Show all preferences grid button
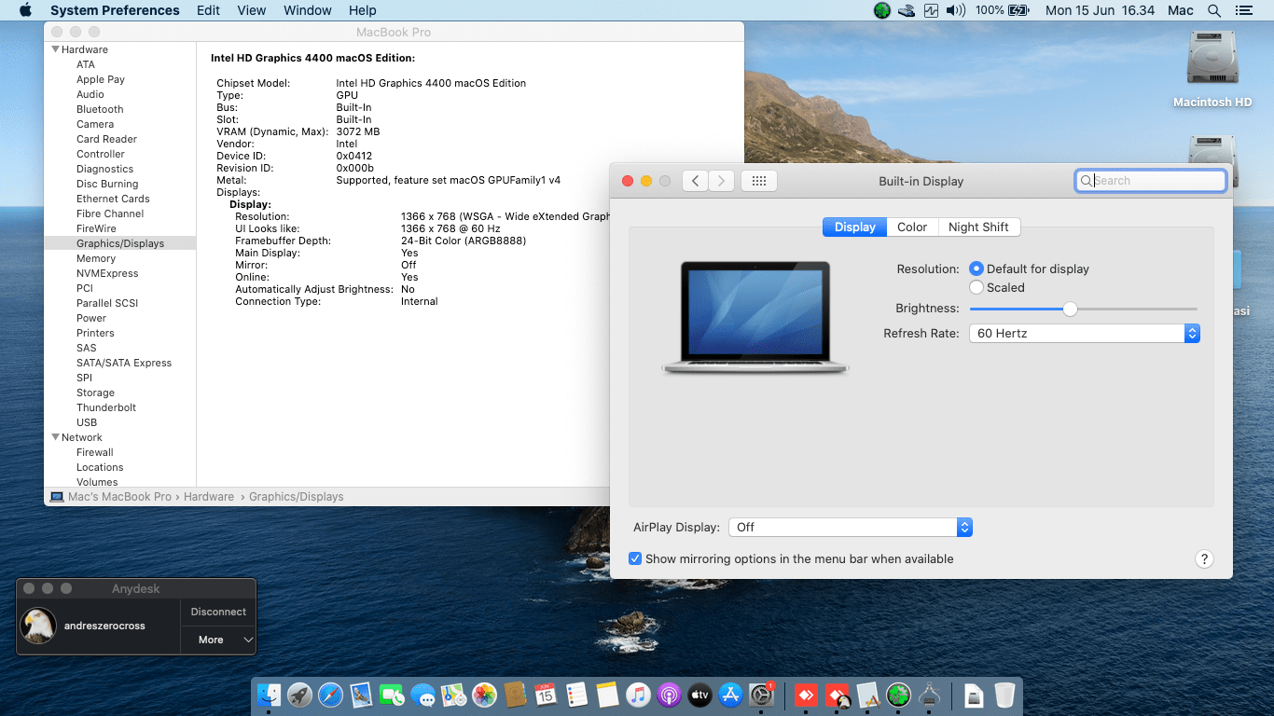Screen dimensions: 1274x716 (x=759, y=181)
